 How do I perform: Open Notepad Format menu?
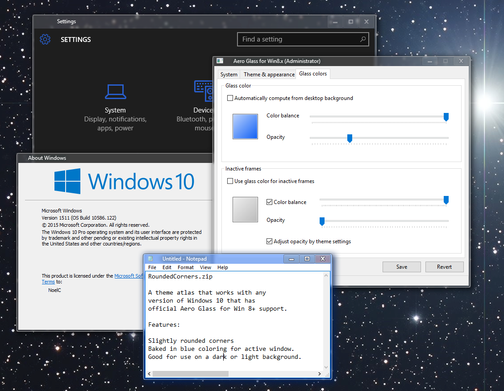click(x=185, y=267)
